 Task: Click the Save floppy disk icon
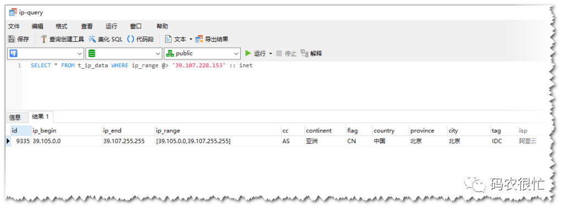12,39
